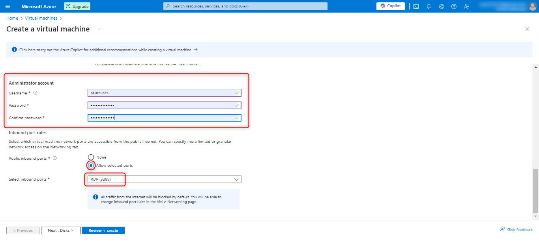Viewport: 539px width, 242px height.
Task: Open the Support and help icon
Action: pos(454,6)
